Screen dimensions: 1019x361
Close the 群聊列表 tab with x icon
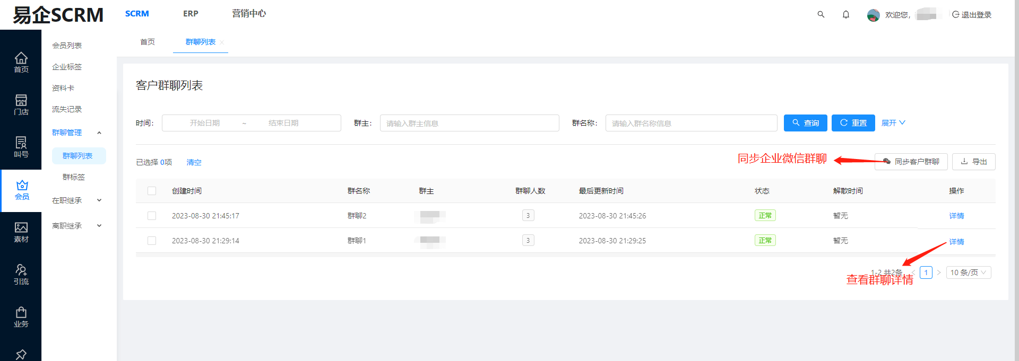pyautogui.click(x=222, y=42)
